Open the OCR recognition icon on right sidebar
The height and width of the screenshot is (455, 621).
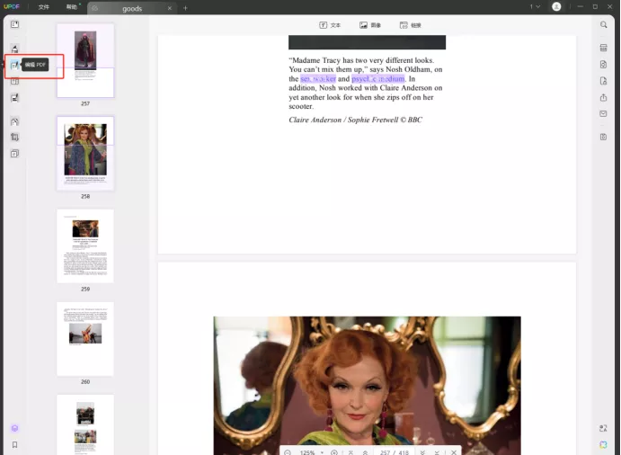point(604,48)
